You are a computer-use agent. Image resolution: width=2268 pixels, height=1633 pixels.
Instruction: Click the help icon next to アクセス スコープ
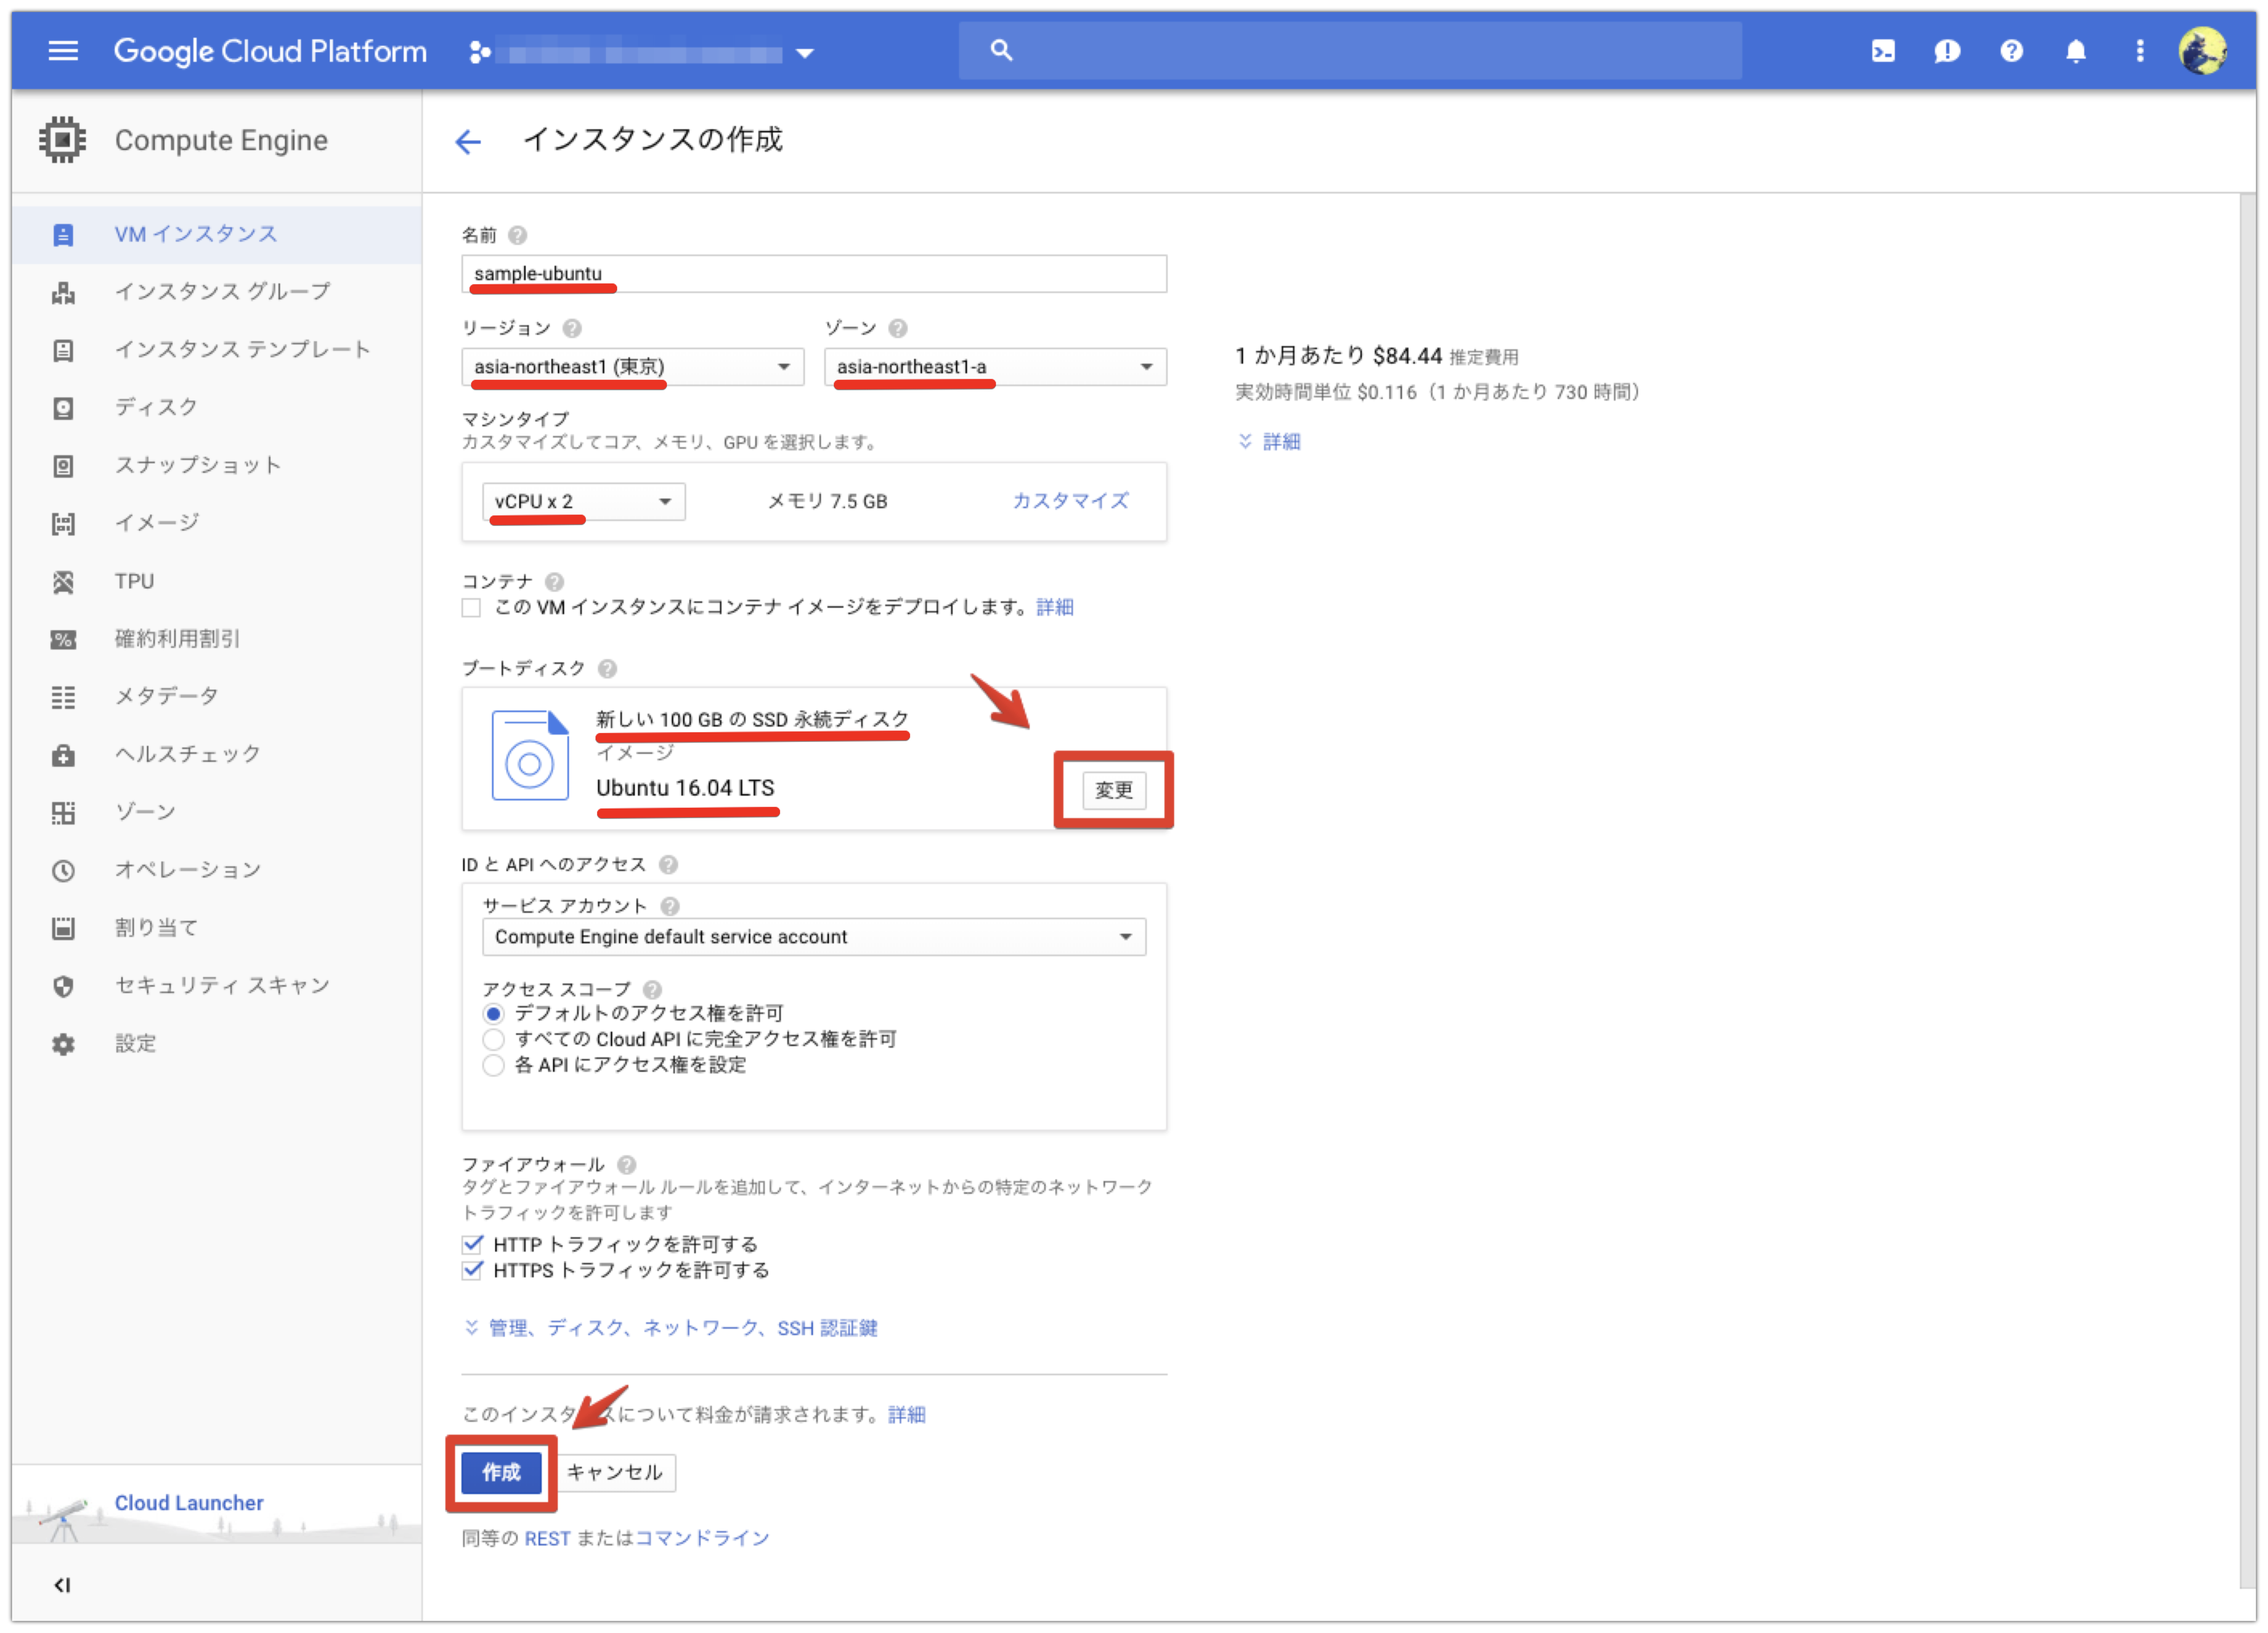point(652,990)
